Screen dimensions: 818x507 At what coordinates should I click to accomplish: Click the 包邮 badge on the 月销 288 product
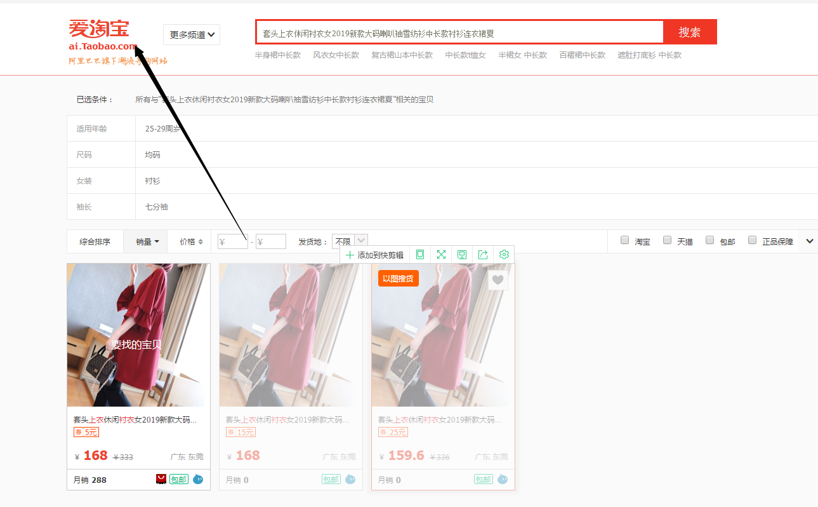coord(179,479)
